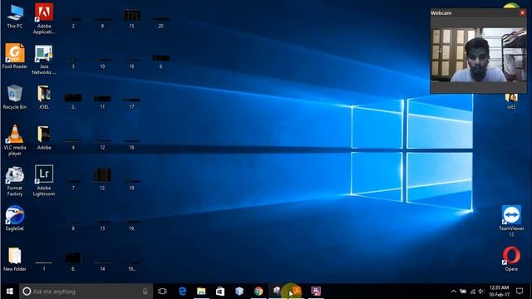Check the battery status tray icon
This screenshot has width=532, height=299.
tap(463, 292)
